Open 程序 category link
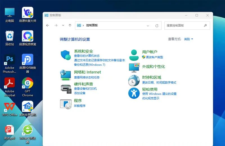The width and height of the screenshot is (225, 146). (78, 100)
